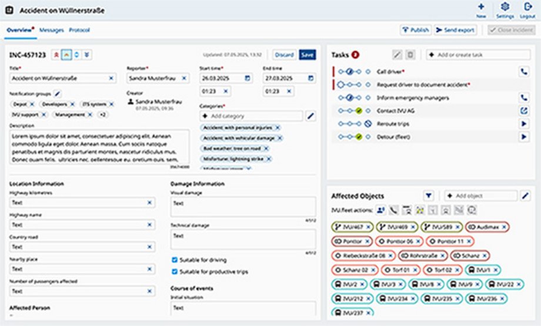Open Settings gear in top bar
The height and width of the screenshot is (326, 541).
pyautogui.click(x=504, y=7)
